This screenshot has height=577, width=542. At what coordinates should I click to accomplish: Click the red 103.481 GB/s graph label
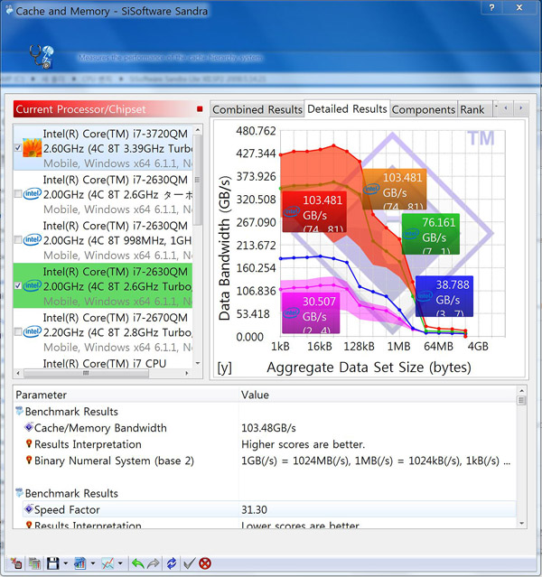pos(314,211)
